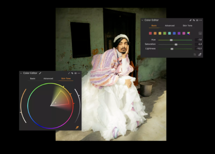Image resolution: width=215 pixels, height=154 pixels.
Task: Open more options ellipsis in Skin Tone panel
Action: point(79,73)
